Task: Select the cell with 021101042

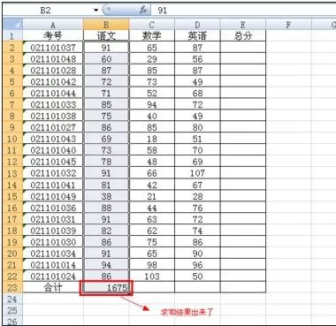Action: coord(53,81)
